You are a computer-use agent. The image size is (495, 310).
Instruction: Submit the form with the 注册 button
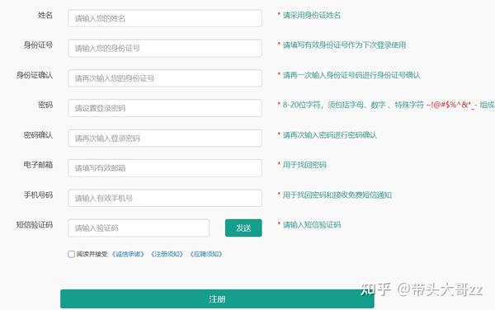[x=217, y=299]
